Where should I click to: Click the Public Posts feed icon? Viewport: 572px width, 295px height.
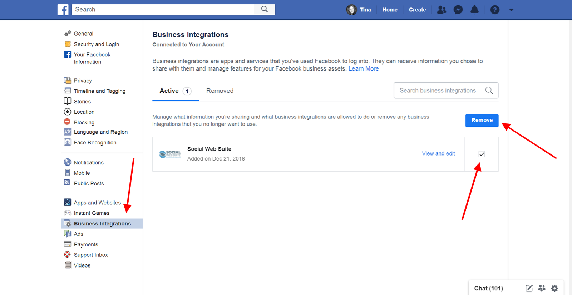click(x=67, y=182)
